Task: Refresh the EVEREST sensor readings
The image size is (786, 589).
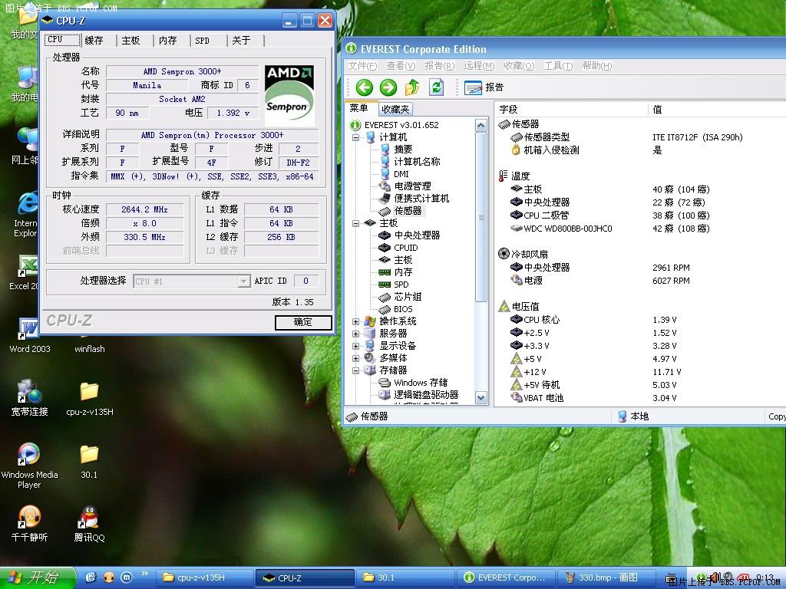Action: click(437, 87)
